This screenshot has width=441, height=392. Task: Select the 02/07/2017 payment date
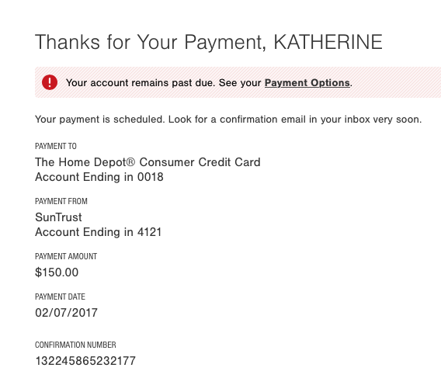(x=66, y=313)
